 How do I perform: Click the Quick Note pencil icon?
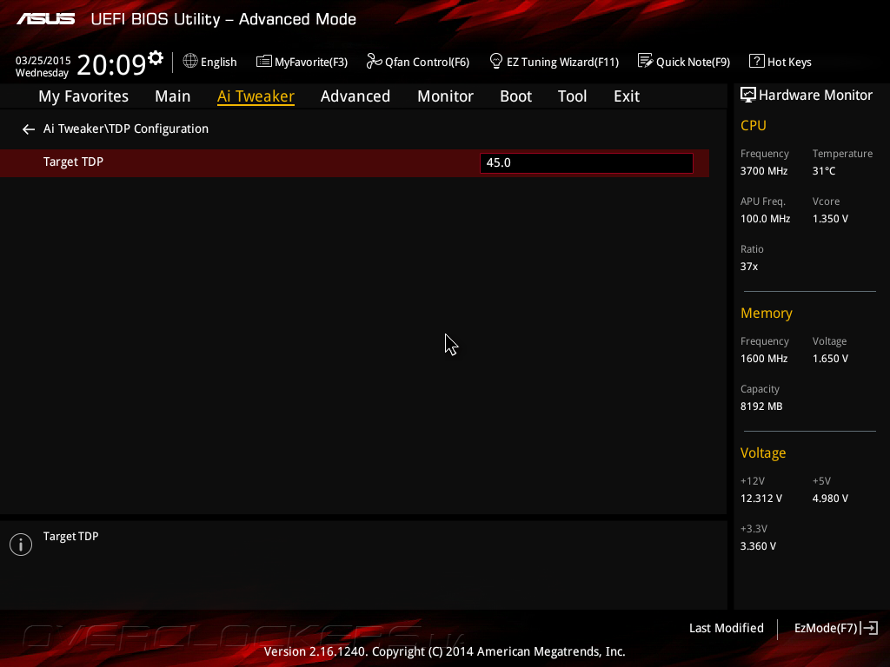(646, 61)
